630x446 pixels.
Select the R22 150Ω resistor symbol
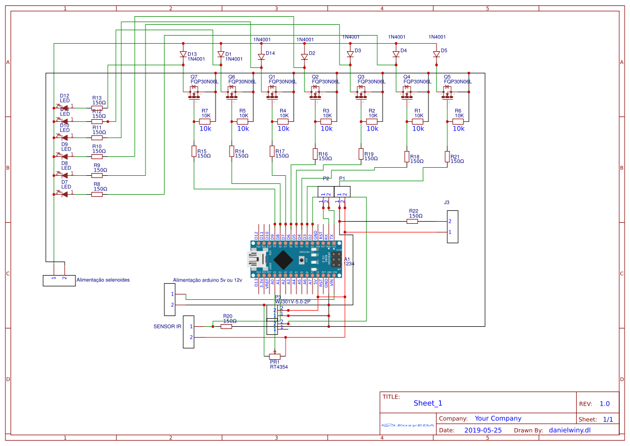click(x=412, y=220)
